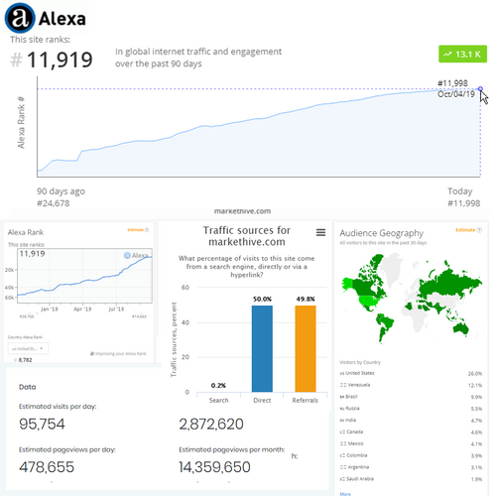Select the Venezuela row in visitors list

tap(411, 385)
